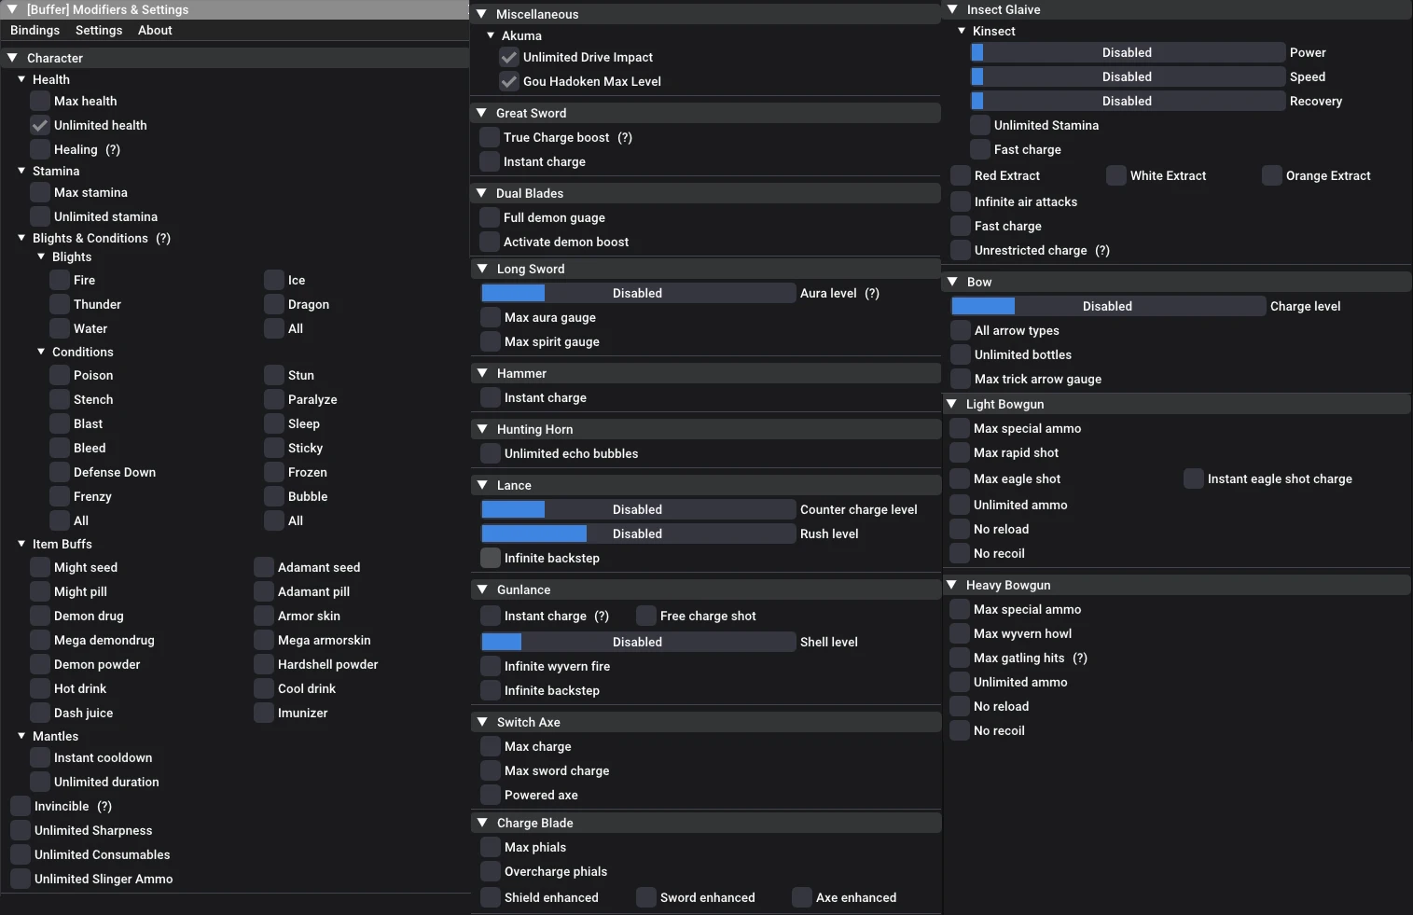Viewport: 1413px width, 915px height.
Task: Collapse the Character section
Action: [12, 58]
